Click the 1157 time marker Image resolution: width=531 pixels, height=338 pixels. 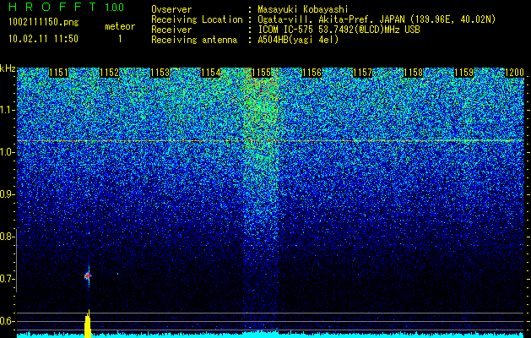click(363, 73)
